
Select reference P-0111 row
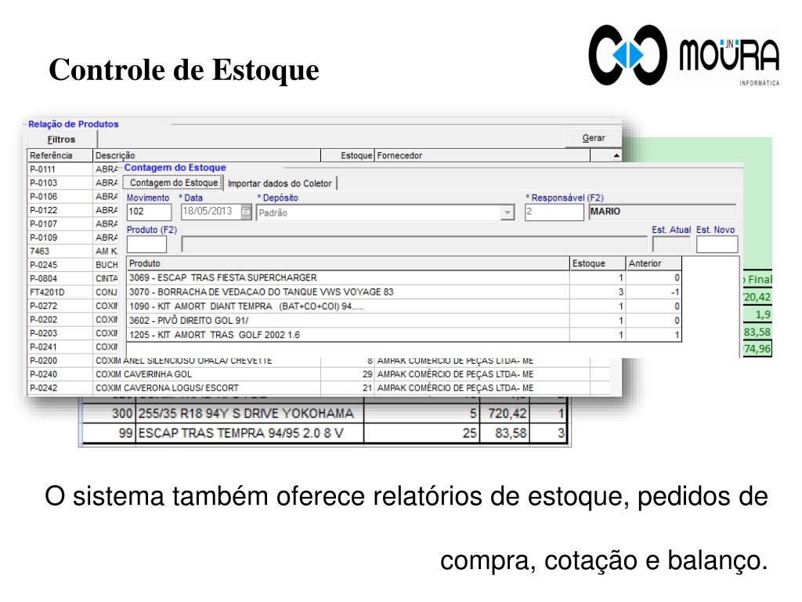click(60, 169)
